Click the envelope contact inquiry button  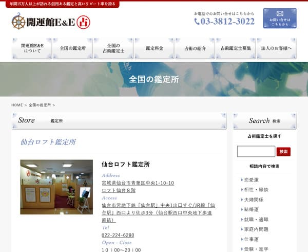[x=279, y=19]
